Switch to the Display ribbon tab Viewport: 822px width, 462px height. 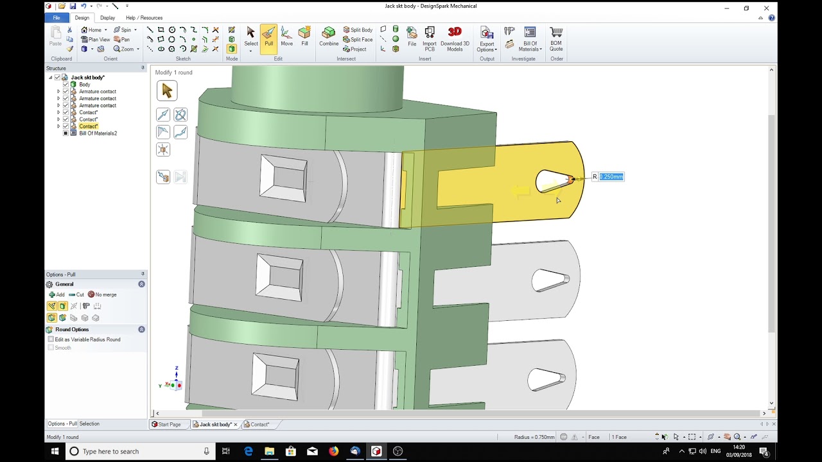107,17
